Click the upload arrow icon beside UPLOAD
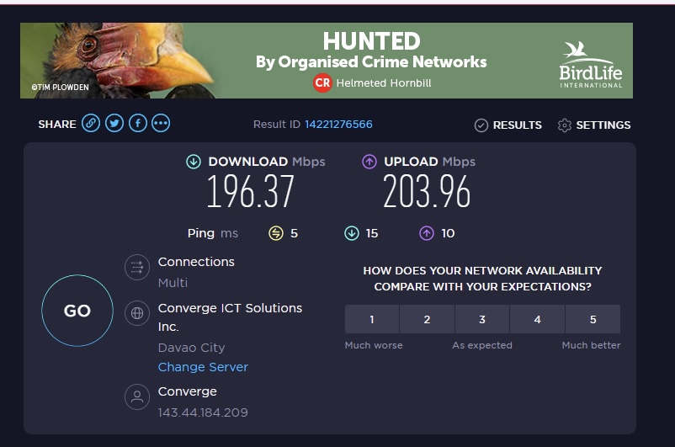Image resolution: width=675 pixels, height=447 pixels. pos(369,162)
